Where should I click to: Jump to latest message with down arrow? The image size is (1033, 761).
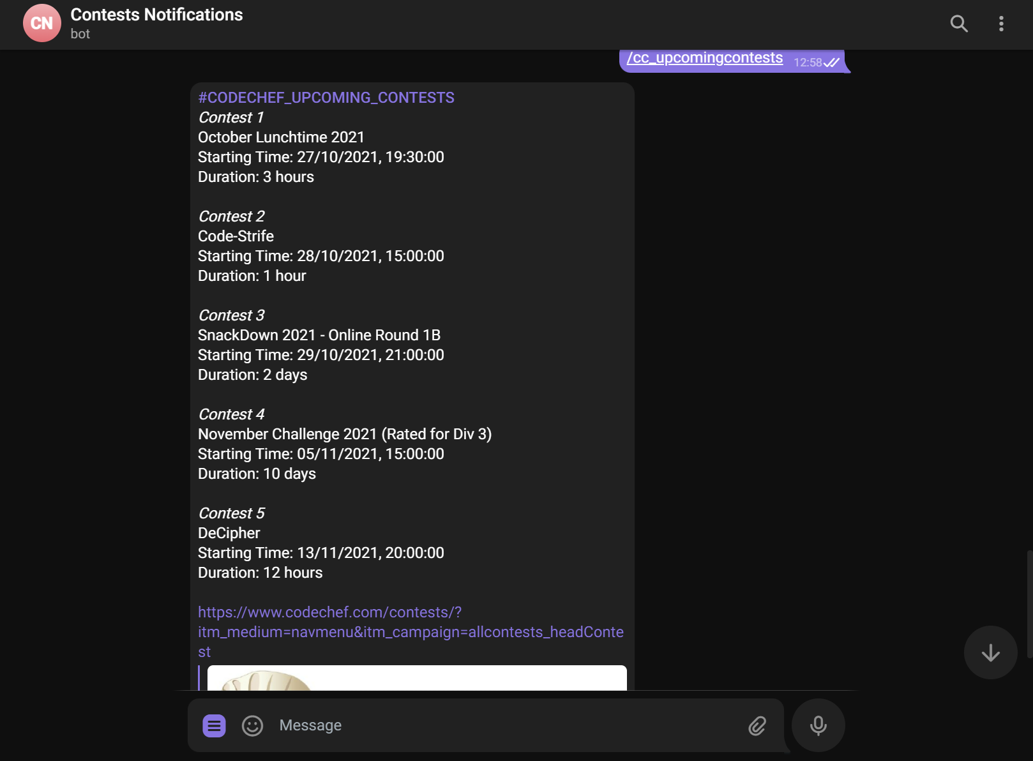(x=991, y=652)
